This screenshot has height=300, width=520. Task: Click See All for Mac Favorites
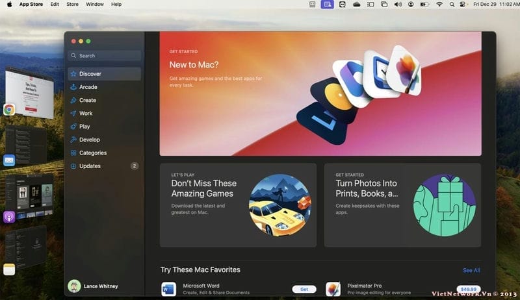471,270
